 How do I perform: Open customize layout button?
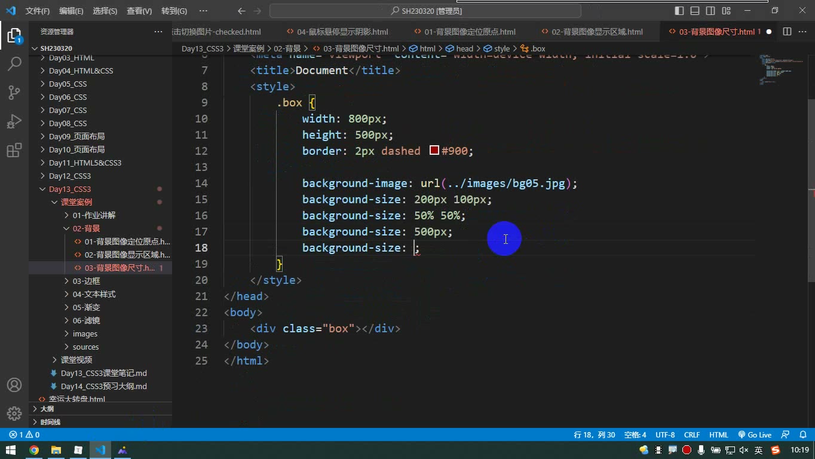point(726,11)
